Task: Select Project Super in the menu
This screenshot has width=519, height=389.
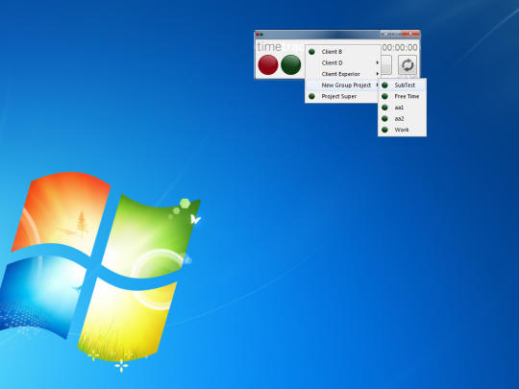Action: pyautogui.click(x=342, y=96)
